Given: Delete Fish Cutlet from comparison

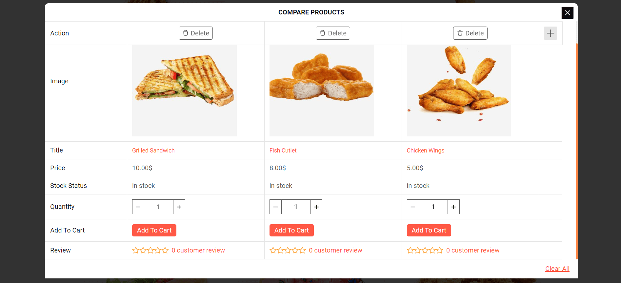Looking at the screenshot, I should pos(333,33).
